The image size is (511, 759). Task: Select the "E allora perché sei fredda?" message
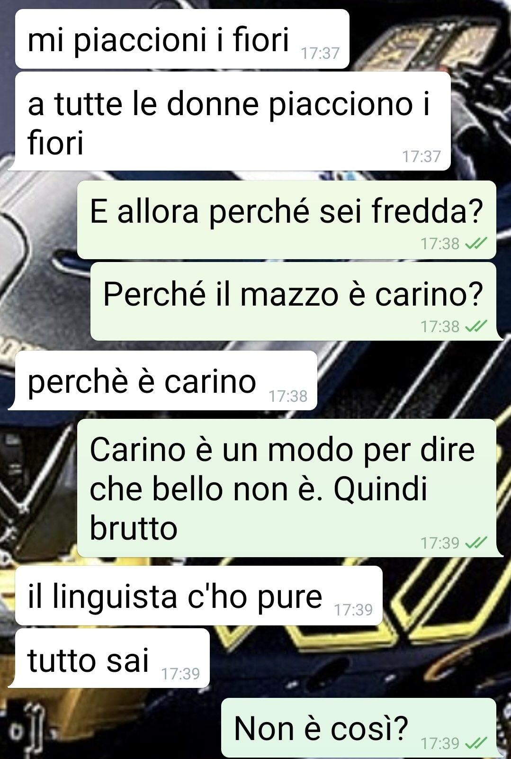(287, 220)
